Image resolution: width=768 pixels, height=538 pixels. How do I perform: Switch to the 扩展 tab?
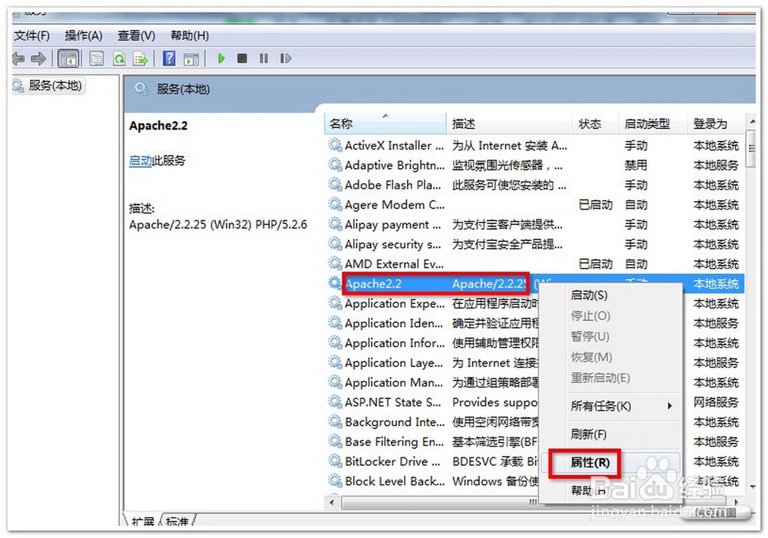tap(143, 521)
